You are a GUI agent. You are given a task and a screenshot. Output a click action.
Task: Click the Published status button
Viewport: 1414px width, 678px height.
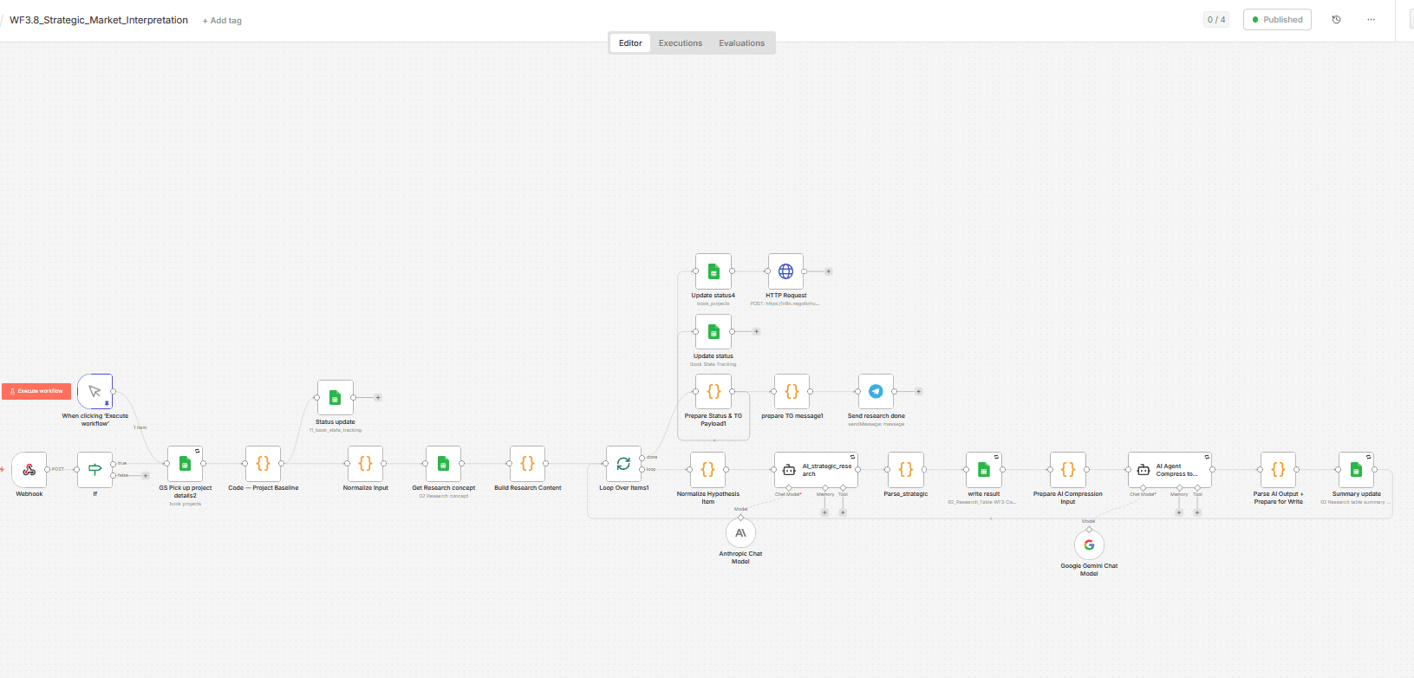pyautogui.click(x=1277, y=20)
